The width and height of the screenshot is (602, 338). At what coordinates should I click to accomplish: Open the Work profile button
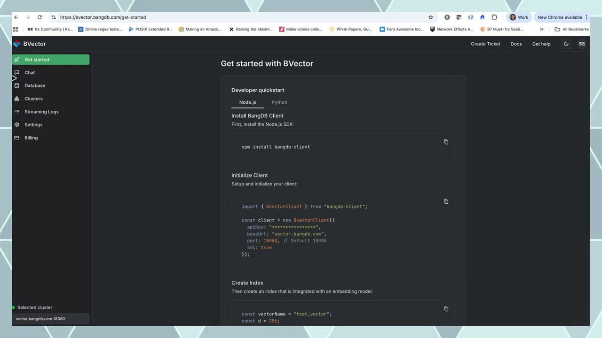click(x=519, y=17)
